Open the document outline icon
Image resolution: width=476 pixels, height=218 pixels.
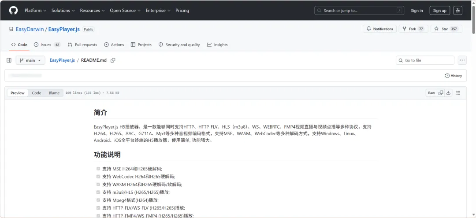coord(458,93)
